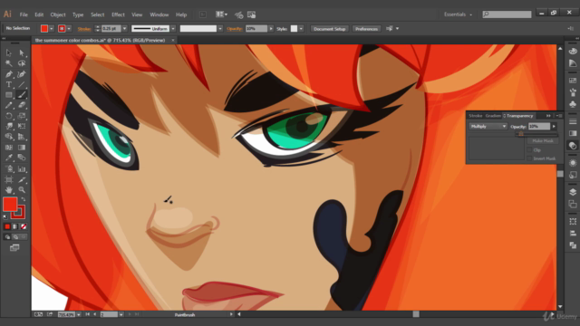Screen dimensions: 580x326
Task: Select the Paintbrush tool
Action: click(22, 95)
